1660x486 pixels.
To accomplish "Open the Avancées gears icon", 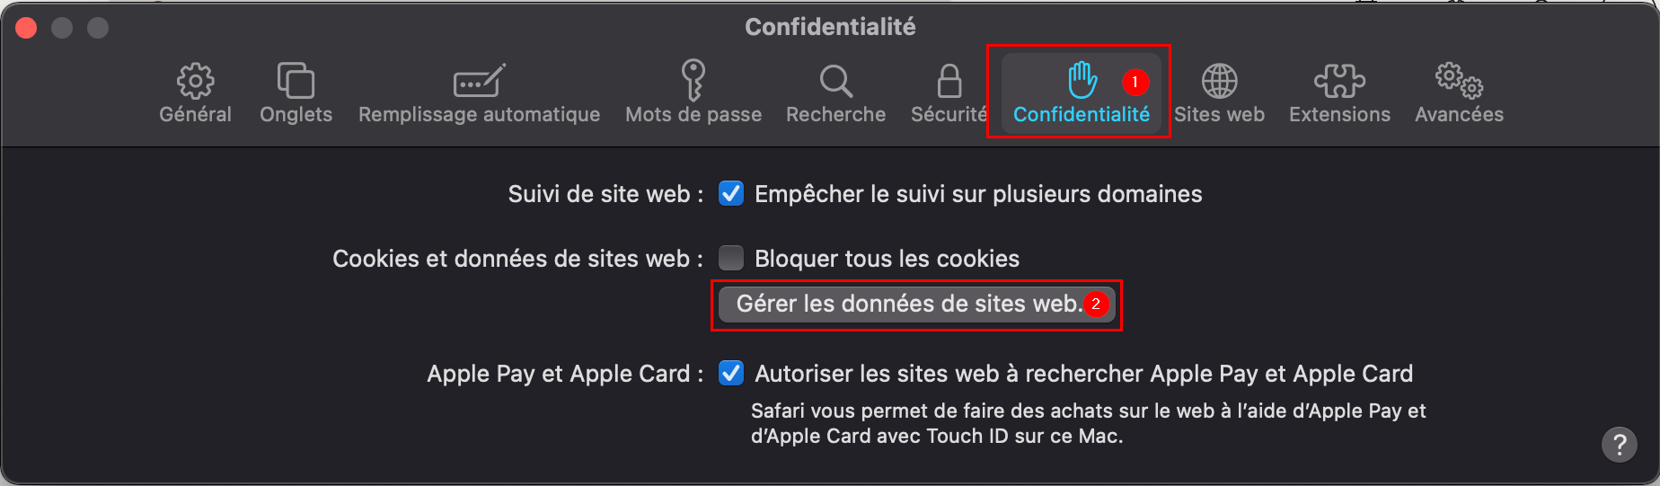I will 1459,80.
